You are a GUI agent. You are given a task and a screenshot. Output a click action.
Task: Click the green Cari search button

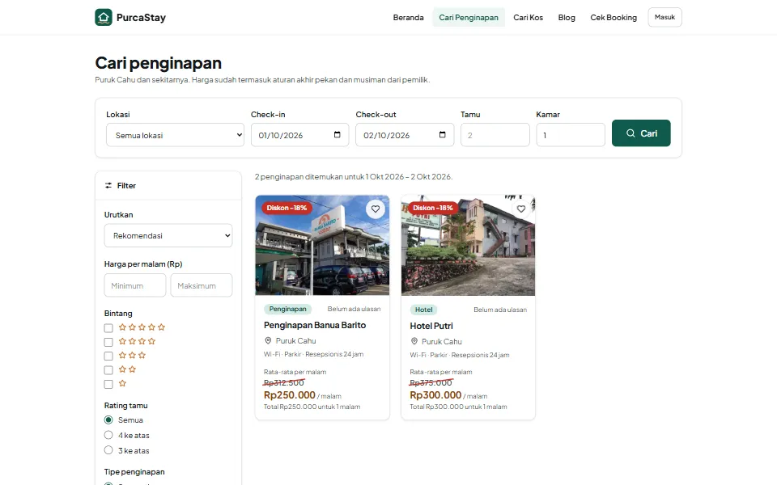641,133
